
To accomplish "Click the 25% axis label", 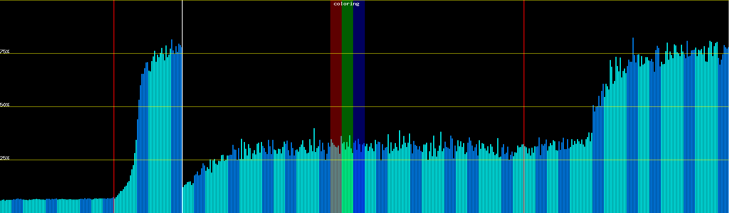I will [x=5, y=158].
